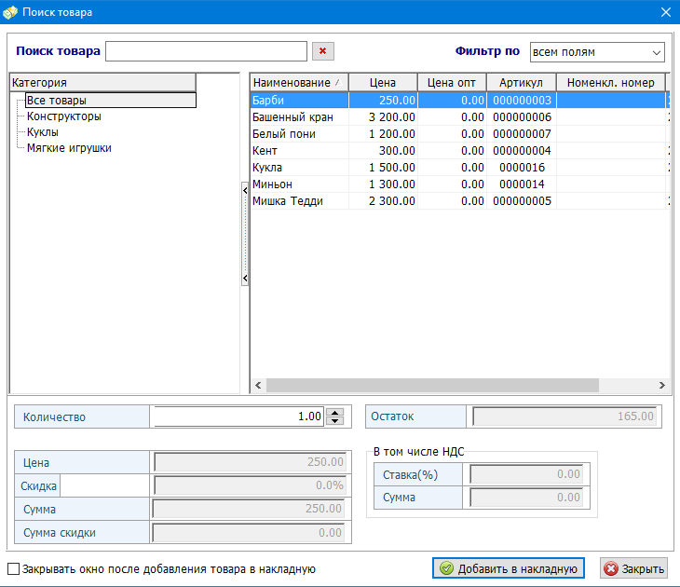Screen dimensions: 680x587
Task: Increase quantity with up spinner arrow
Action: click(334, 412)
